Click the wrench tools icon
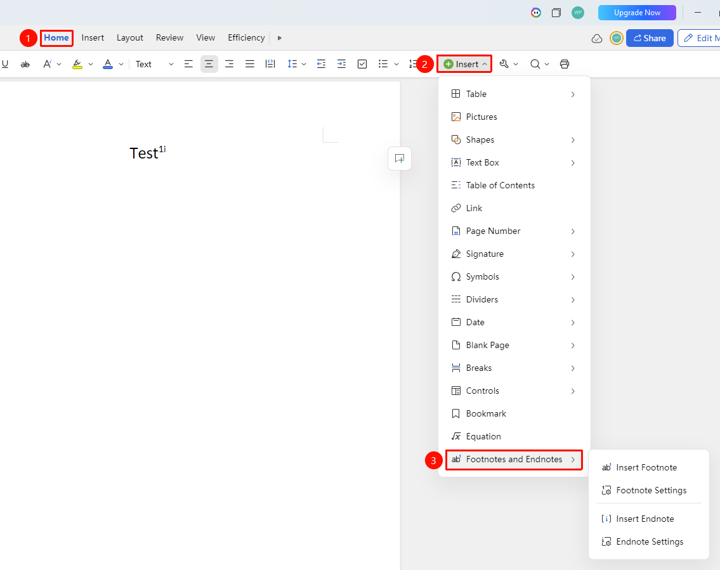 [x=504, y=64]
